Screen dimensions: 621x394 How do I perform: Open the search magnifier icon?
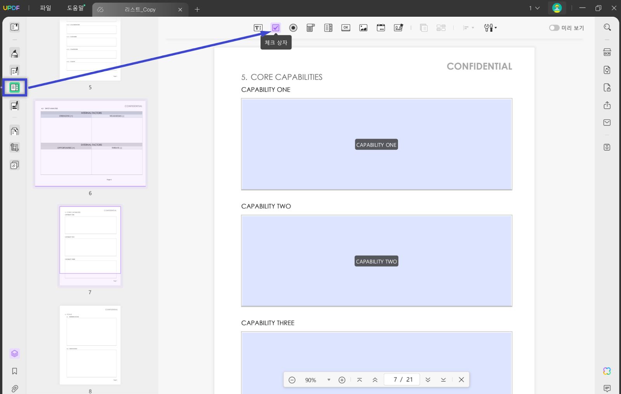point(607,28)
